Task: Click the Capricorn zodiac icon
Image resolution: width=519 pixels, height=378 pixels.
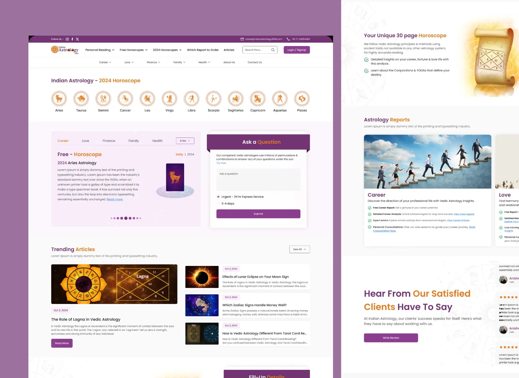Action: [x=258, y=99]
